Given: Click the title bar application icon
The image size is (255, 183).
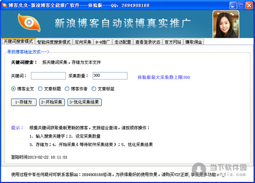Looking at the screenshot, I should pos(4,5).
